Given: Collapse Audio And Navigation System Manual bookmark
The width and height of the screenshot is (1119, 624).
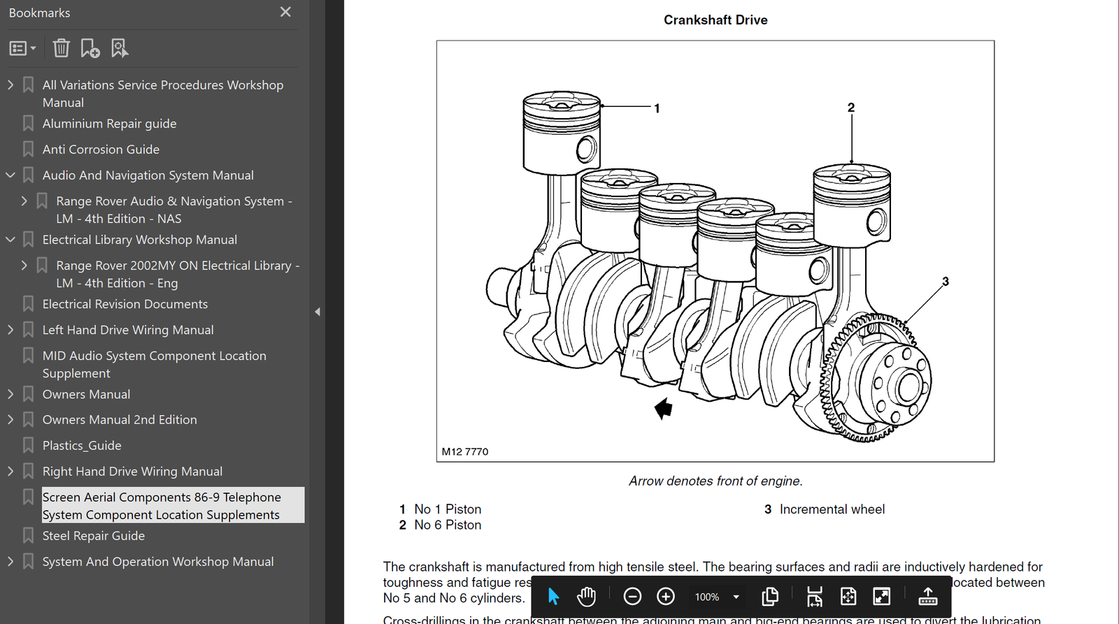Looking at the screenshot, I should [x=10, y=175].
